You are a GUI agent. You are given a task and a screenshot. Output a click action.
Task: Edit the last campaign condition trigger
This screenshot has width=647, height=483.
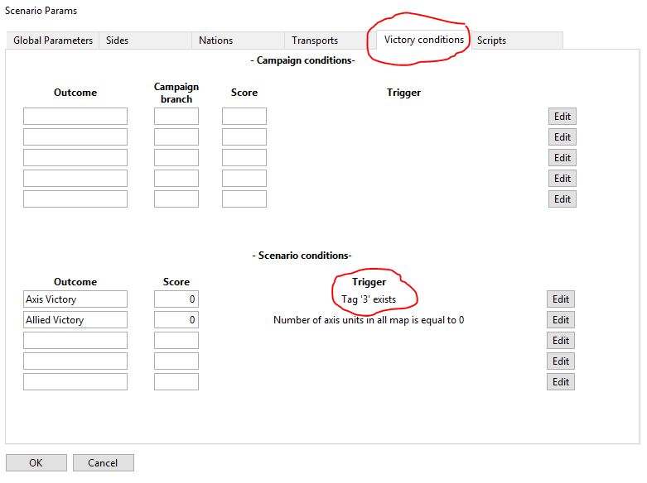[x=563, y=199]
